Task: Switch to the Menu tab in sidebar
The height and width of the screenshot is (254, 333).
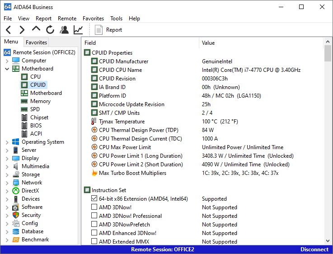Action: click(11, 42)
